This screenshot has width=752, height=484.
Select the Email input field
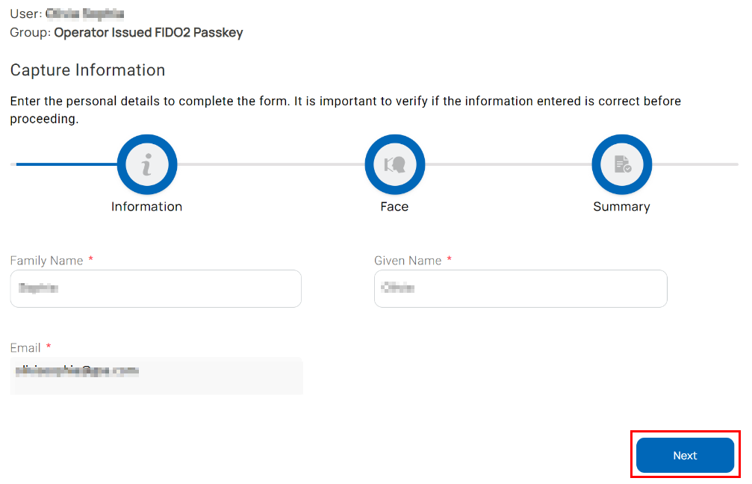(155, 376)
